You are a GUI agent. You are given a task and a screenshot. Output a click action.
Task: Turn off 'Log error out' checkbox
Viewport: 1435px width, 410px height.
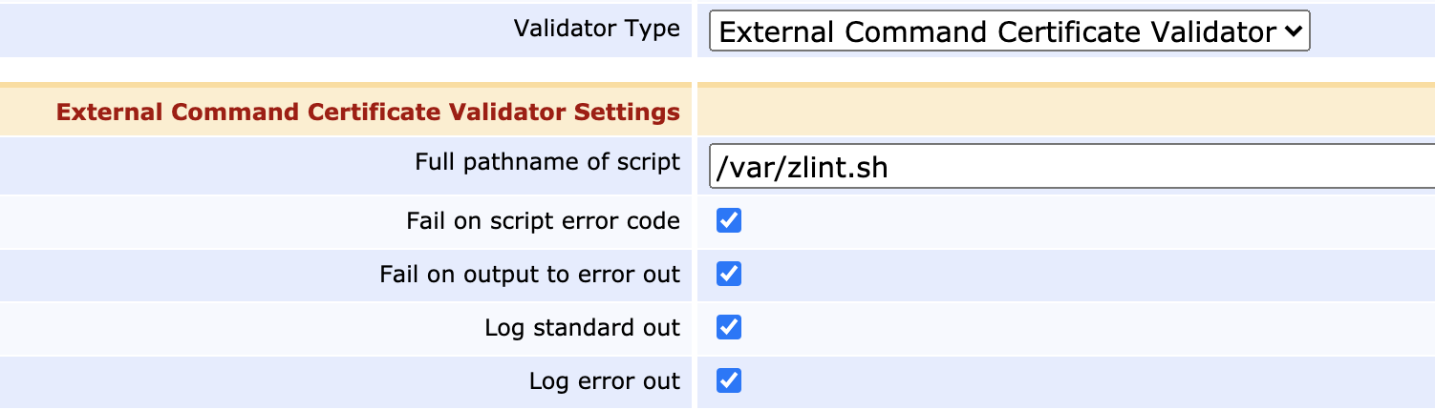pos(729,381)
